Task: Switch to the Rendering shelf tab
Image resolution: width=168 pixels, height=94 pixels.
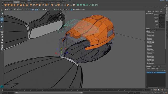Action: point(42,2)
